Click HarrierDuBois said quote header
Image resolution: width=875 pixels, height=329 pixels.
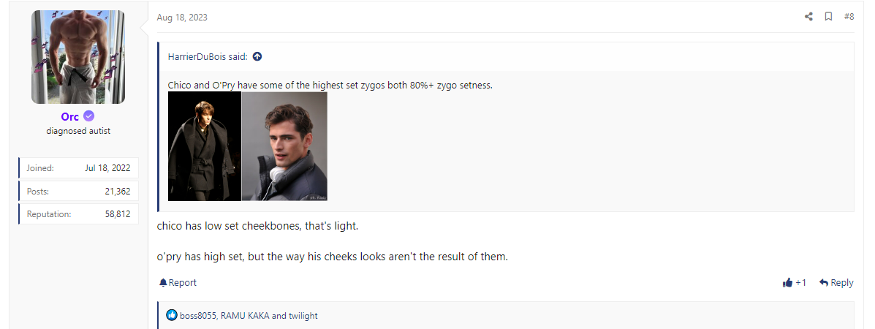(x=208, y=56)
